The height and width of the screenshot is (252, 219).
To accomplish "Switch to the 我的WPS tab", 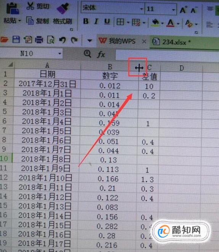I will click(x=117, y=41).
